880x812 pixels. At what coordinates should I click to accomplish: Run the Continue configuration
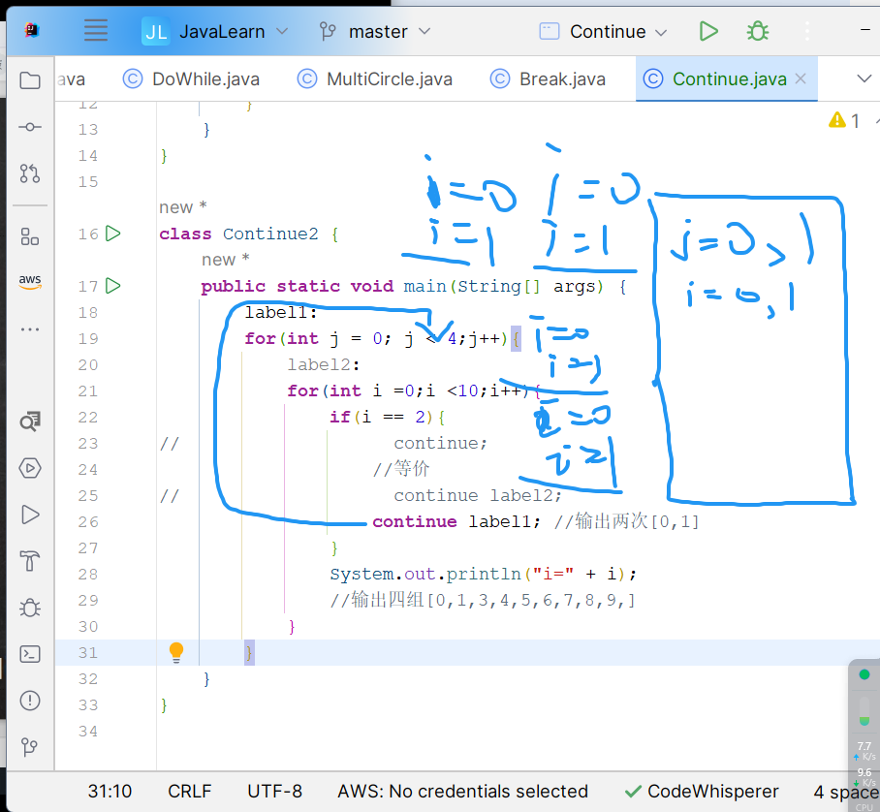[708, 31]
